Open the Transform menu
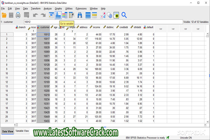 tap(36, 8)
